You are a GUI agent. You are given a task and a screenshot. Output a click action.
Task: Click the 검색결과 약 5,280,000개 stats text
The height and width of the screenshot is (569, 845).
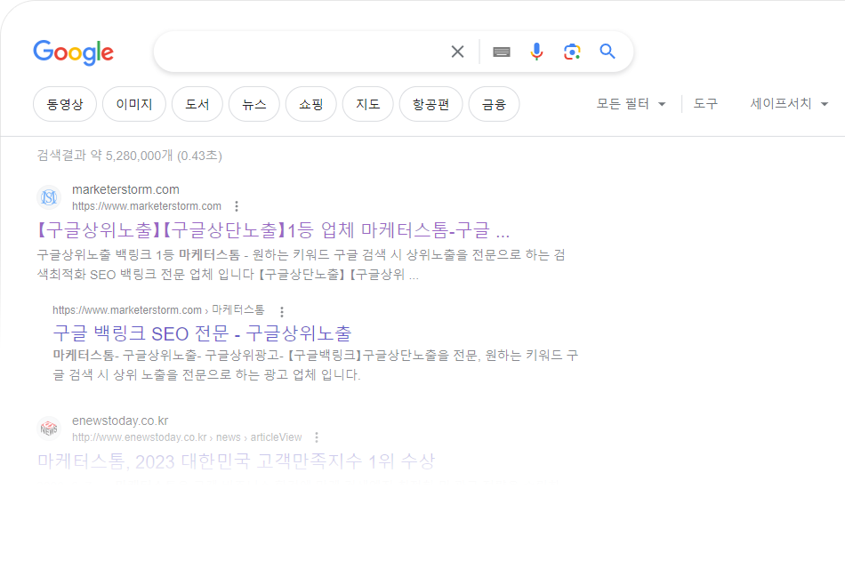point(129,156)
